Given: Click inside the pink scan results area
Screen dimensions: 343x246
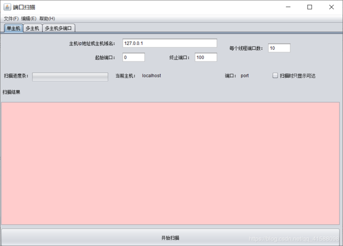Looking at the screenshot, I should click(x=170, y=163).
